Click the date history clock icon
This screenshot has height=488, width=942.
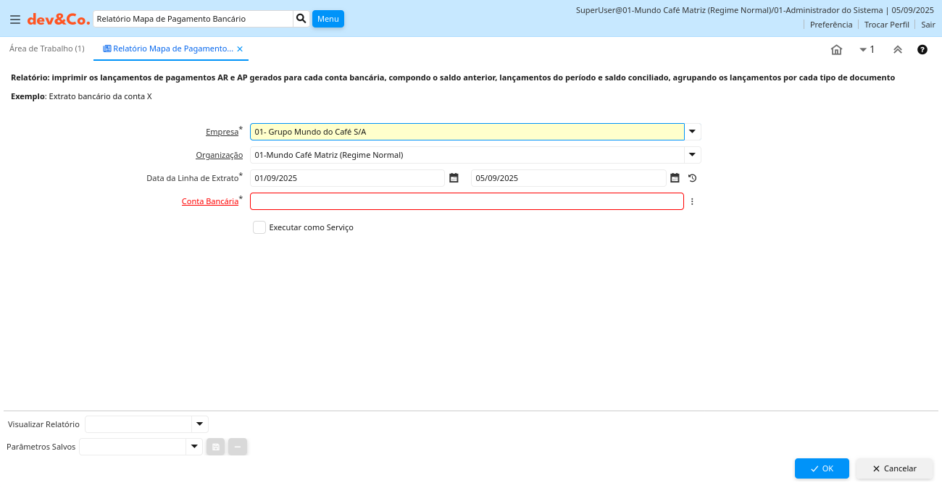pos(692,178)
